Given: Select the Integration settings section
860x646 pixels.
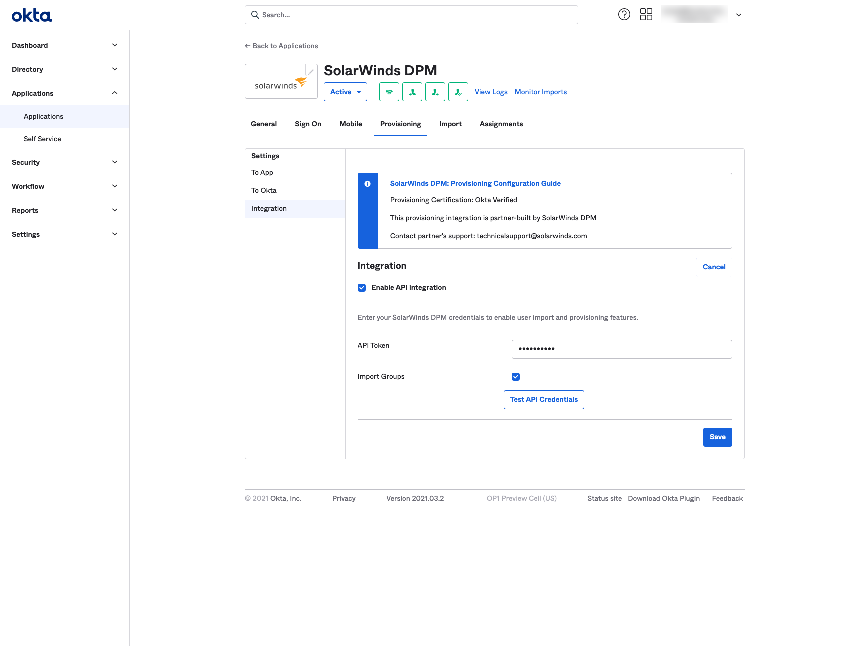Looking at the screenshot, I should (x=295, y=208).
